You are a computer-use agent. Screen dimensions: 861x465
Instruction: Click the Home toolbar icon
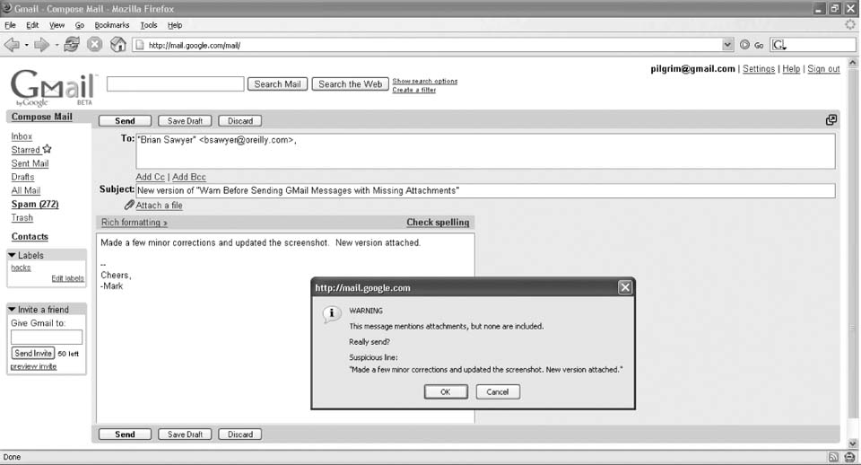(117, 44)
